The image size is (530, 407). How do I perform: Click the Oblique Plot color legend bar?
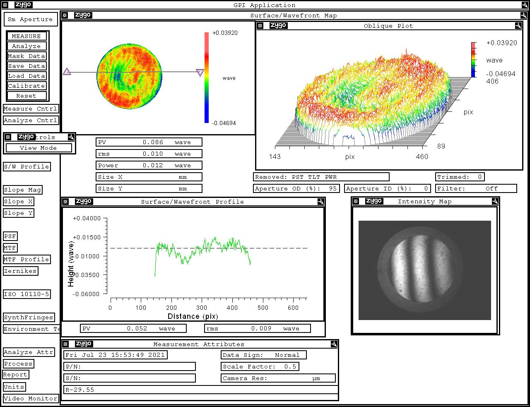point(473,60)
